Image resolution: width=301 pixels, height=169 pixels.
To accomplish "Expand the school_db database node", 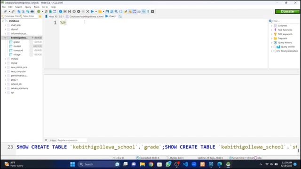I will [5, 84].
